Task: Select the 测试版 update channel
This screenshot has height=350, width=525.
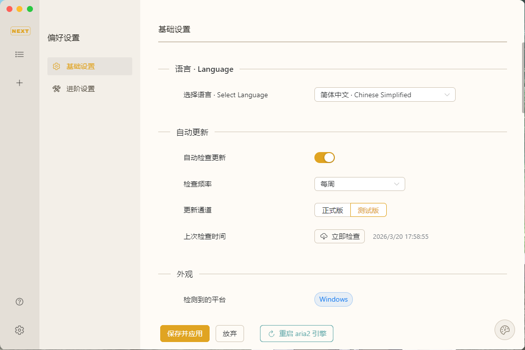Action: pos(368,210)
